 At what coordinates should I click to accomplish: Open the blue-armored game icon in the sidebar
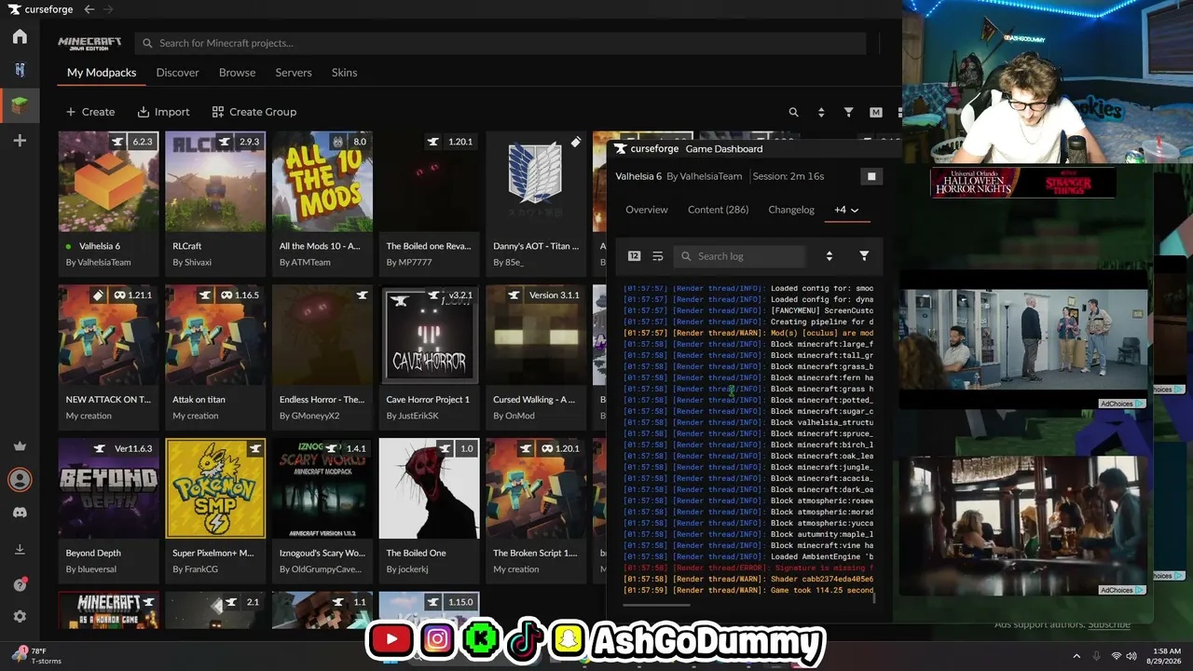[x=20, y=70]
